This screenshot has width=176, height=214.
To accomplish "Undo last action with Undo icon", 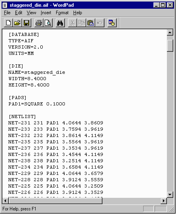I will point(100,23).
